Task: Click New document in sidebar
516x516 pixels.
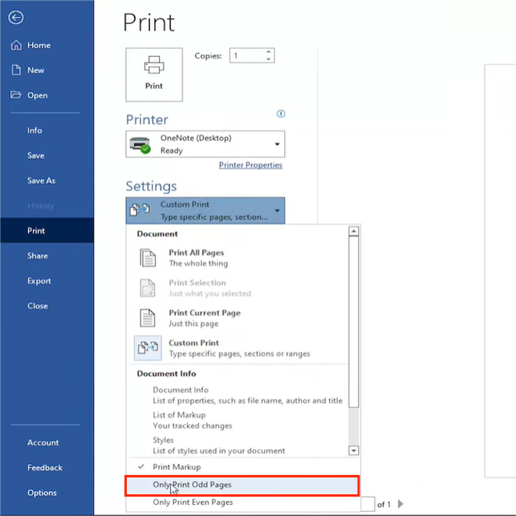Action: click(35, 71)
